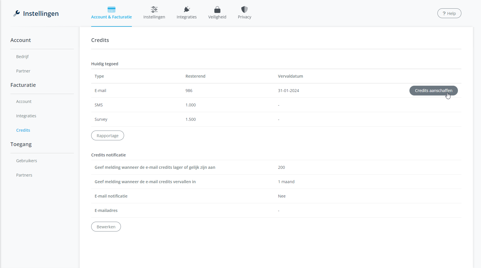Open the sliders Instellingen icon
The height and width of the screenshot is (268, 481).
click(x=154, y=9)
